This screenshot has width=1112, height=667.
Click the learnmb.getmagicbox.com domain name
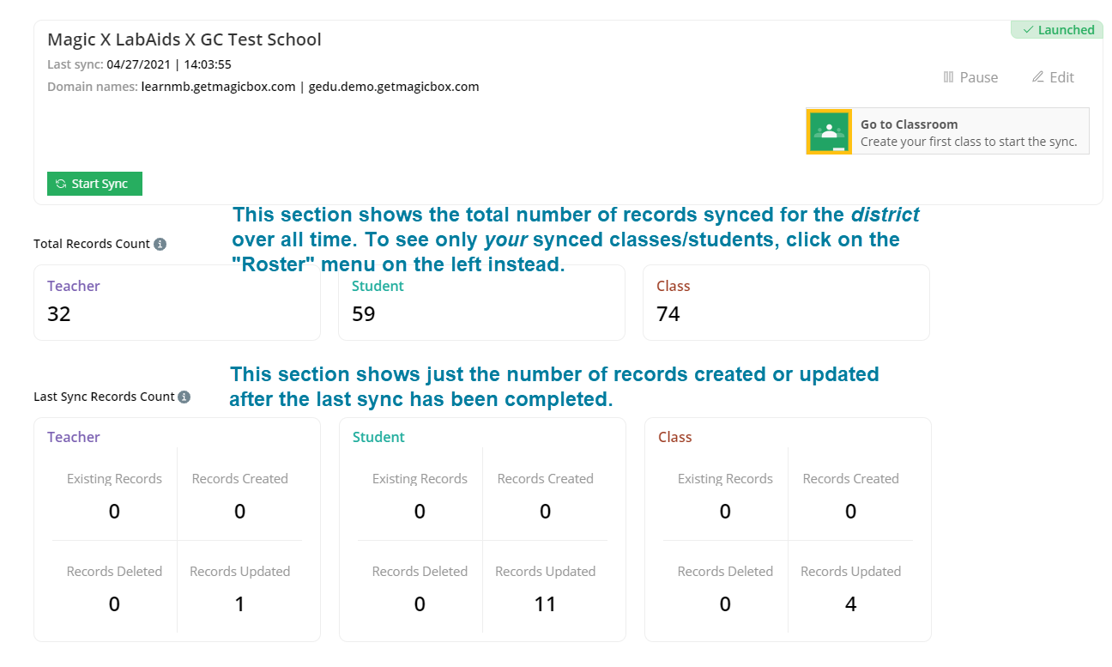point(218,87)
